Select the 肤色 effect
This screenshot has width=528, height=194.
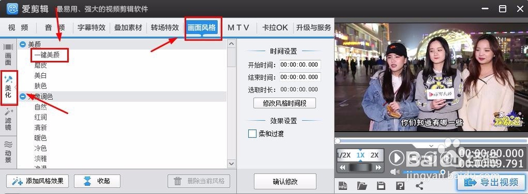coord(41,86)
